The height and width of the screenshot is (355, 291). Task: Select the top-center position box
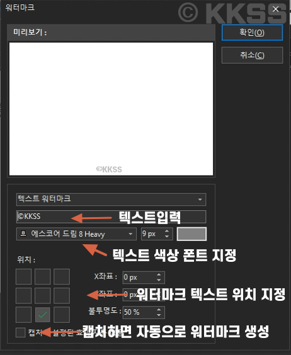tap(43, 276)
